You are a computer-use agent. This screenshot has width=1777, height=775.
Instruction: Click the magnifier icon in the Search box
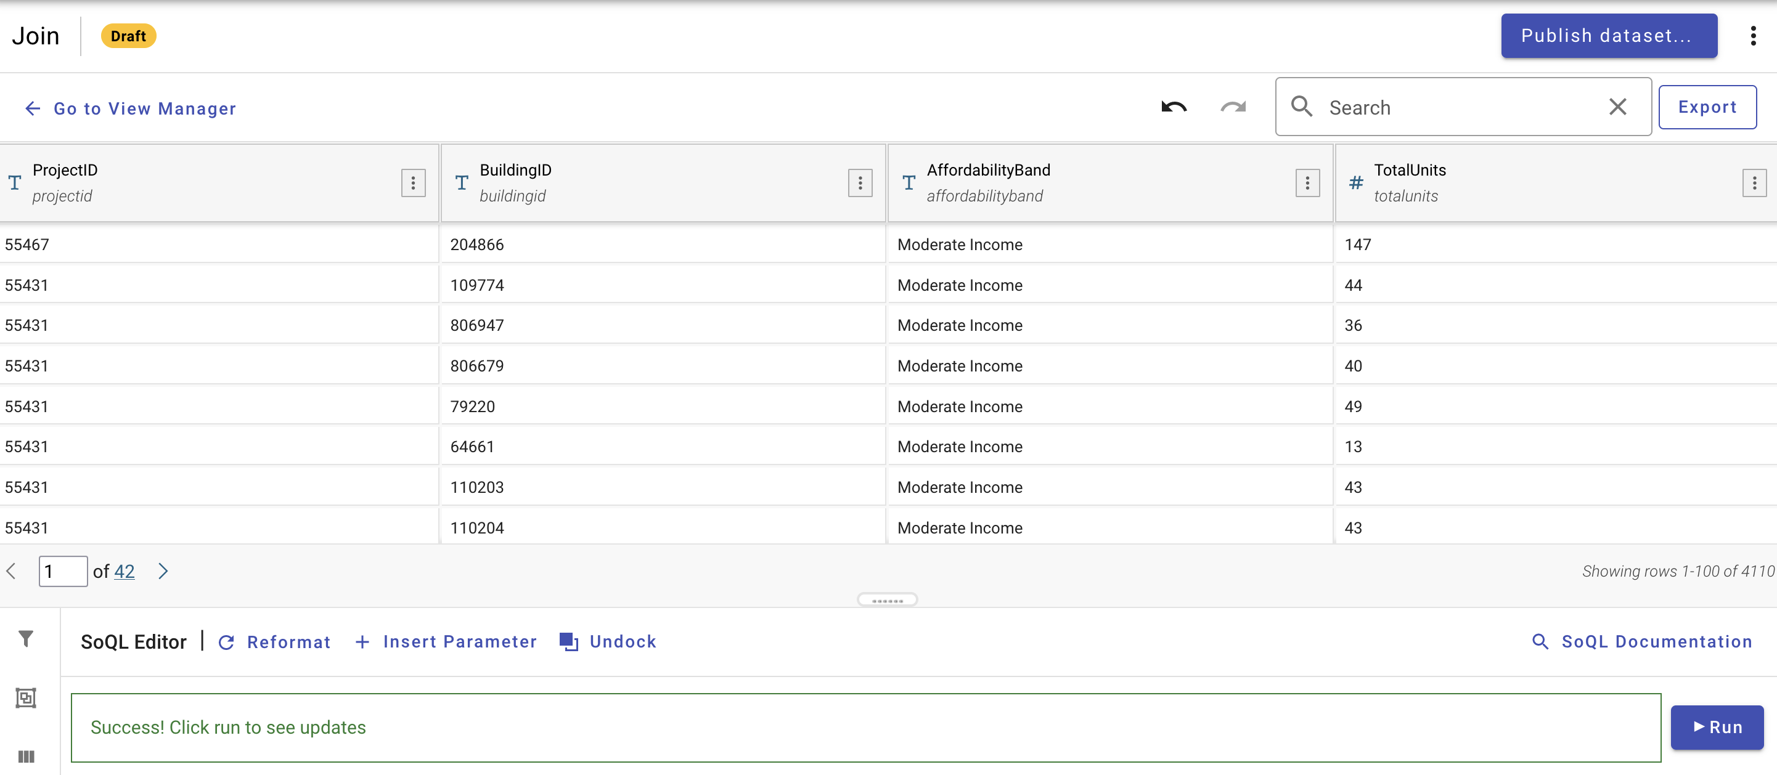(x=1302, y=107)
